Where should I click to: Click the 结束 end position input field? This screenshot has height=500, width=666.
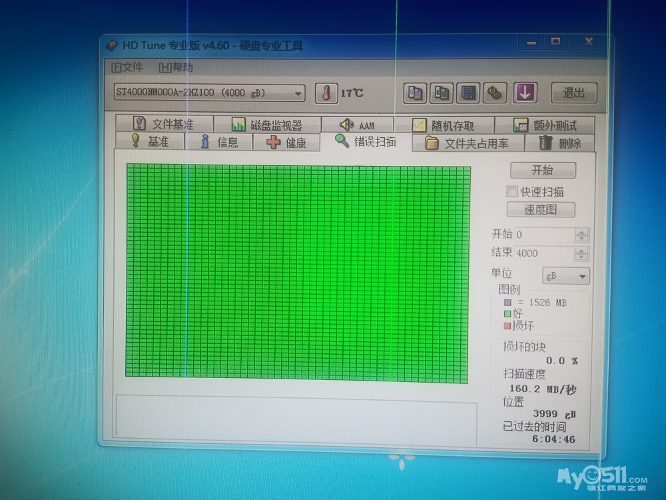543,253
